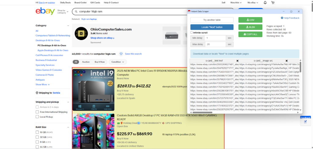The height and width of the screenshot is (149, 313).
Task: Click Shop store on eBay link
Action: click(102, 38)
